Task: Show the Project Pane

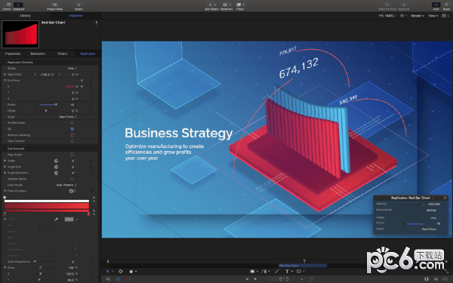Action: pos(54,6)
